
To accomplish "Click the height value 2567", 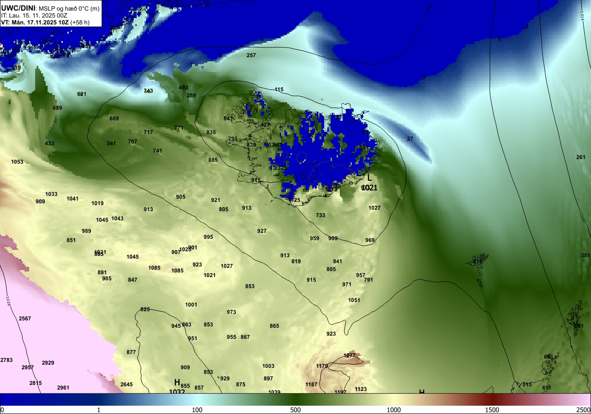I will [25, 319].
